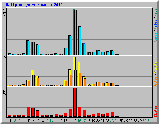Click day label '12' on the x-axis
The width and height of the screenshot is (159, 124).
[x=61, y=121]
